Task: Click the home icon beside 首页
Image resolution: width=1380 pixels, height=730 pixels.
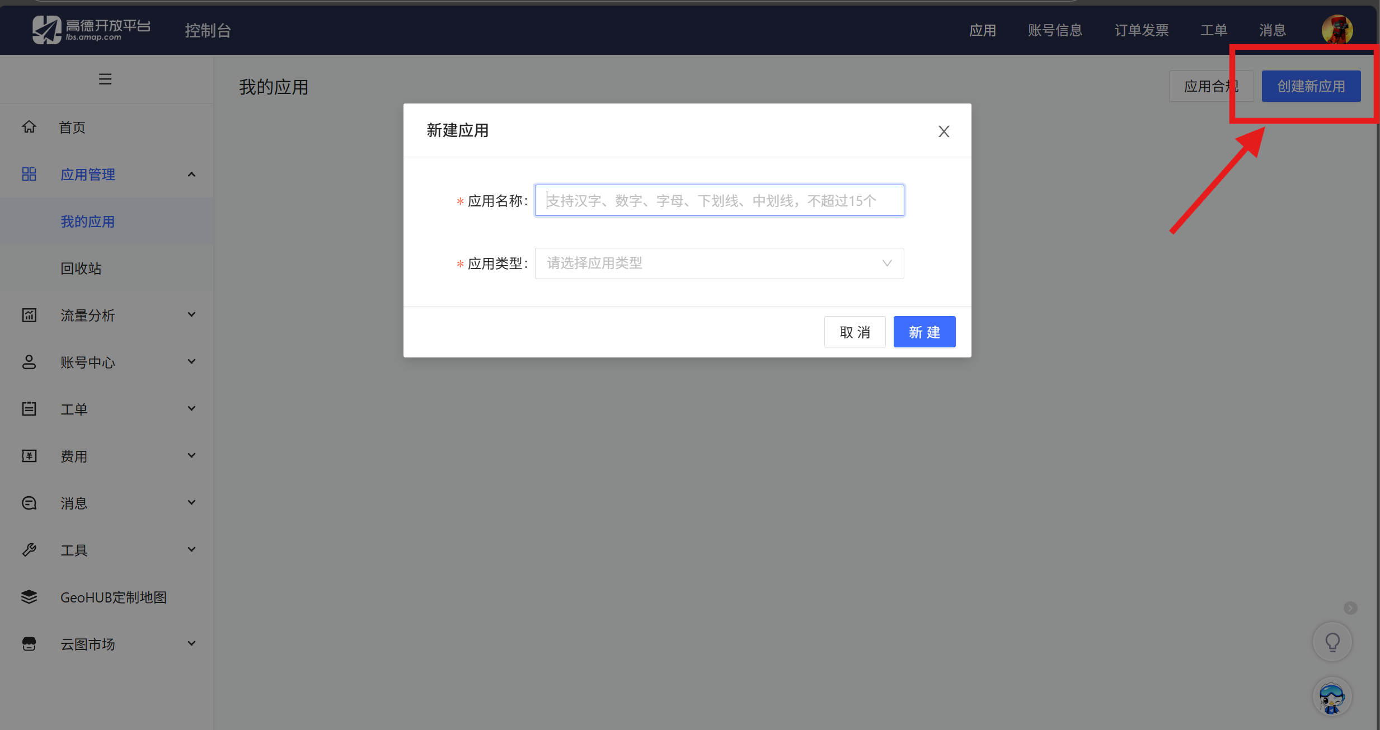Action: (29, 127)
